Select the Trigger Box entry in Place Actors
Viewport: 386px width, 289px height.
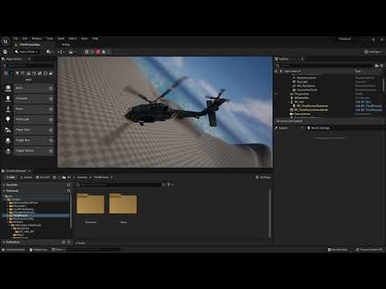pyautogui.click(x=28, y=140)
